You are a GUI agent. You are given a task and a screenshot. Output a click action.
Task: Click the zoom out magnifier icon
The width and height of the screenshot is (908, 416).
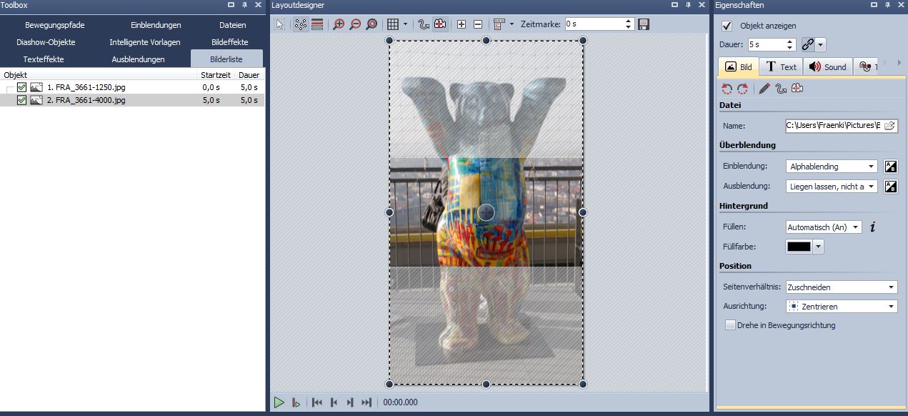point(355,24)
